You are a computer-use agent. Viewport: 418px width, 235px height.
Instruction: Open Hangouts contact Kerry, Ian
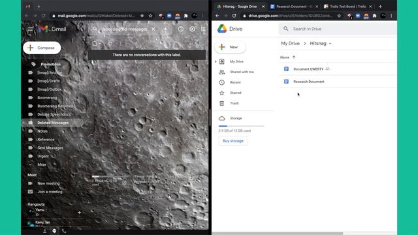pyautogui.click(x=42, y=223)
